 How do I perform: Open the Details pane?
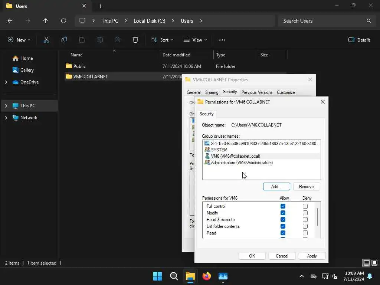point(359,40)
